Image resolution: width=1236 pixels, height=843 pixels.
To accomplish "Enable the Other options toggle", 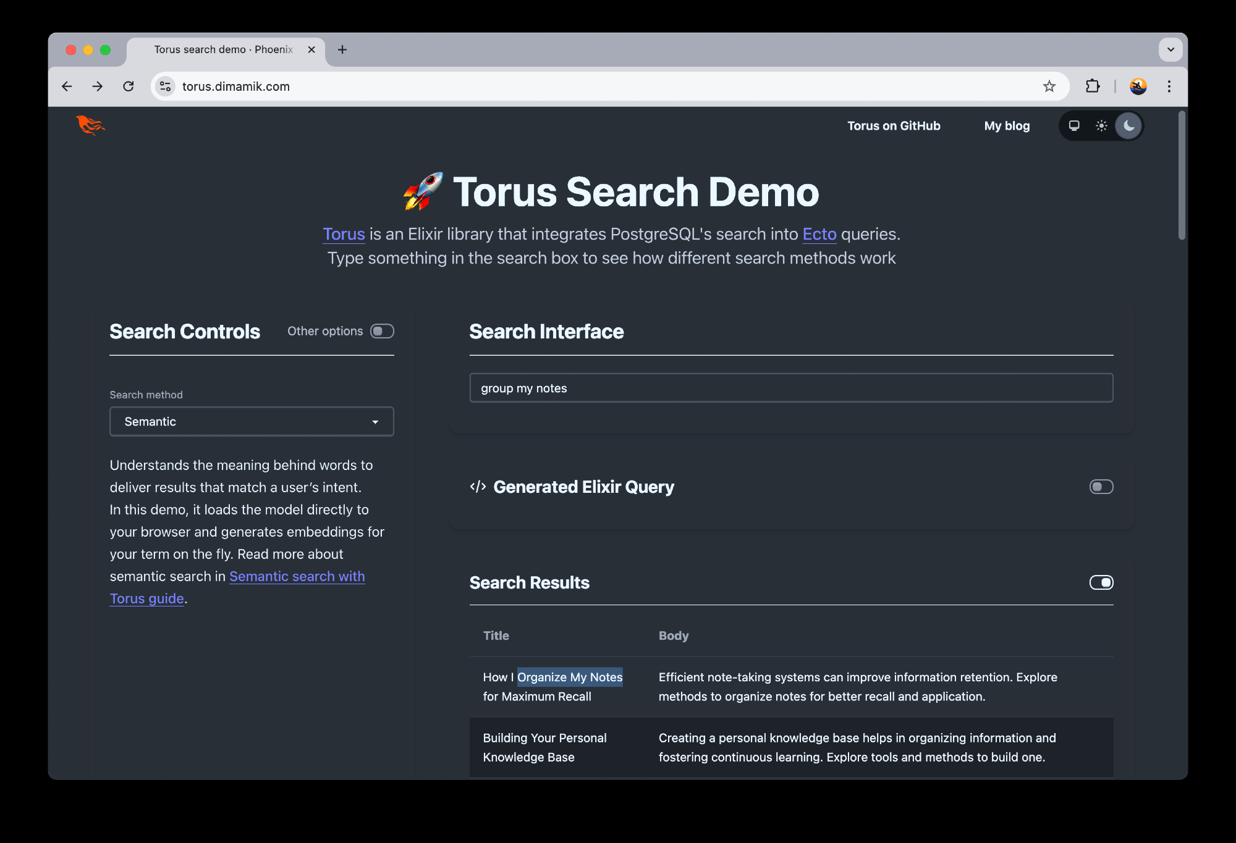I will 382,331.
